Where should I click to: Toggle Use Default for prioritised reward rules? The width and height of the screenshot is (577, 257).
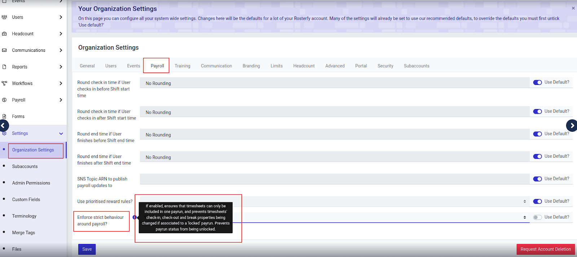(x=537, y=202)
